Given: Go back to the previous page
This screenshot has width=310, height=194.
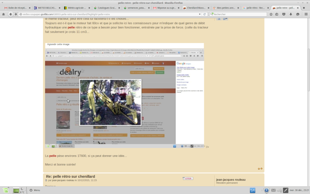Looking at the screenshot, I should pyautogui.click(x=11, y=14).
